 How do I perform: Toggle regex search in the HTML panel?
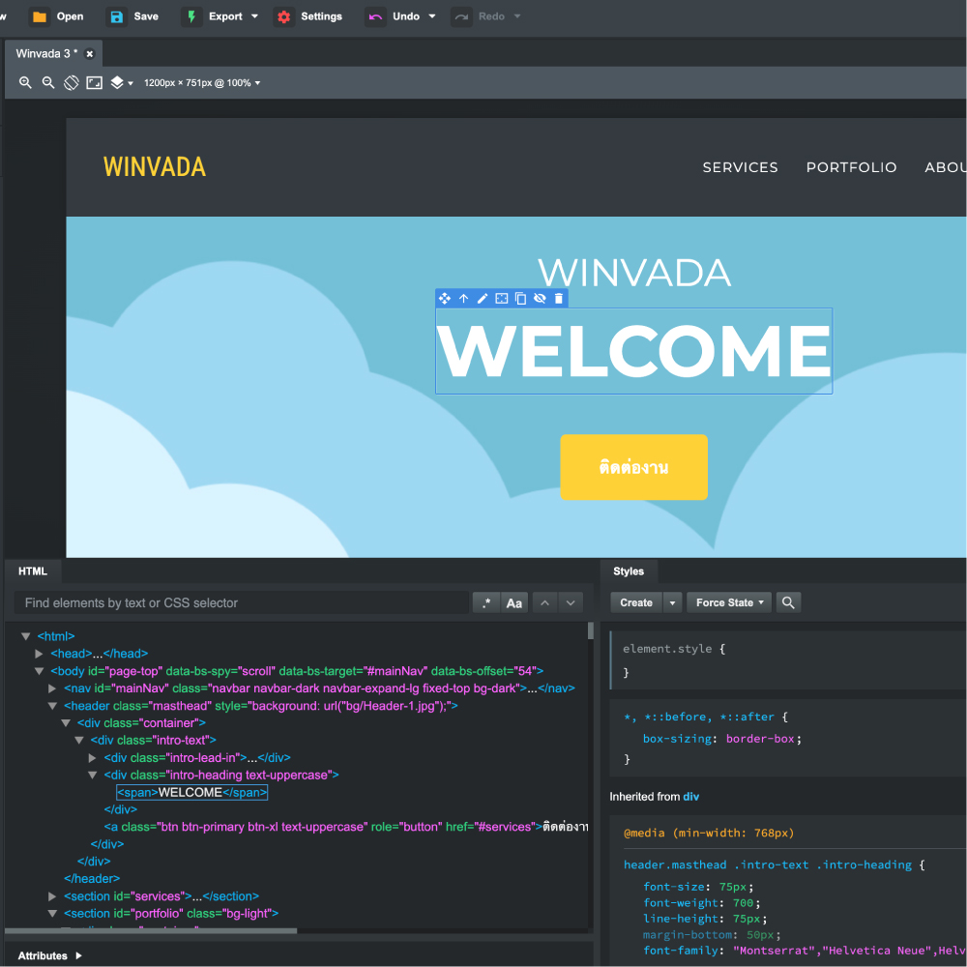pos(485,602)
